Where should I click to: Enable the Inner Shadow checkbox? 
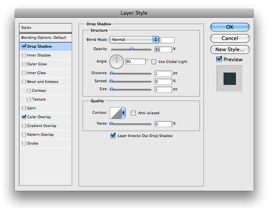[24, 55]
